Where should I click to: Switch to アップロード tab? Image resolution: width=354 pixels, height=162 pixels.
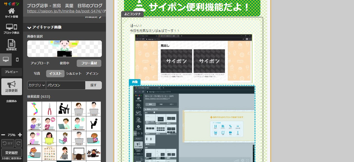click(x=40, y=63)
